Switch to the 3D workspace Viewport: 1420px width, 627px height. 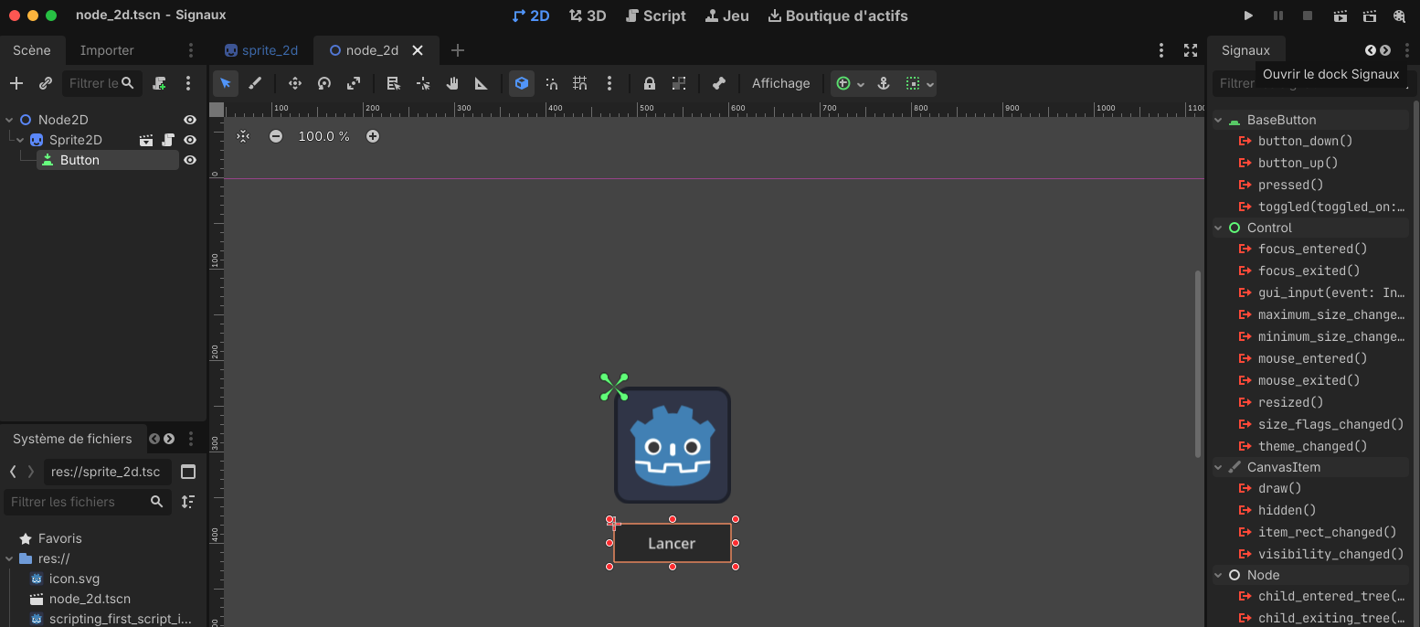coord(588,16)
